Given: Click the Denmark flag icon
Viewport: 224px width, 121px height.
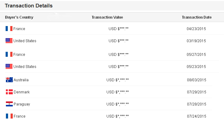Looking at the screenshot, I should [9, 92].
